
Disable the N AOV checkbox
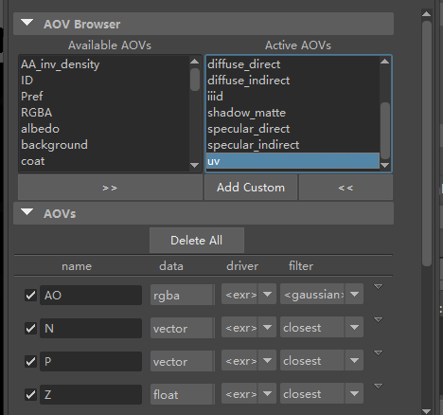30,329
